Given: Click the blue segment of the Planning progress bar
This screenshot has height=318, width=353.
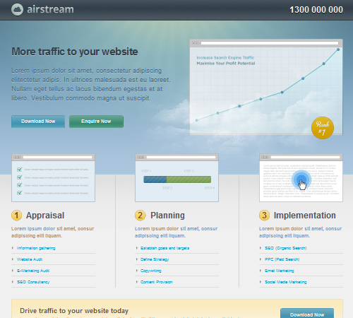Looking at the screenshot, I should coord(155,179).
